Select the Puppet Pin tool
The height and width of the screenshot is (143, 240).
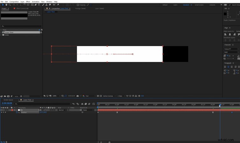[x=58, y=5]
